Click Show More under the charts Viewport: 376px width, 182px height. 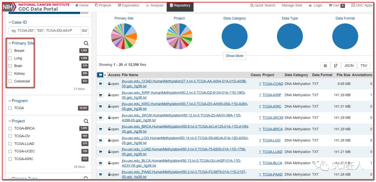click(x=235, y=56)
